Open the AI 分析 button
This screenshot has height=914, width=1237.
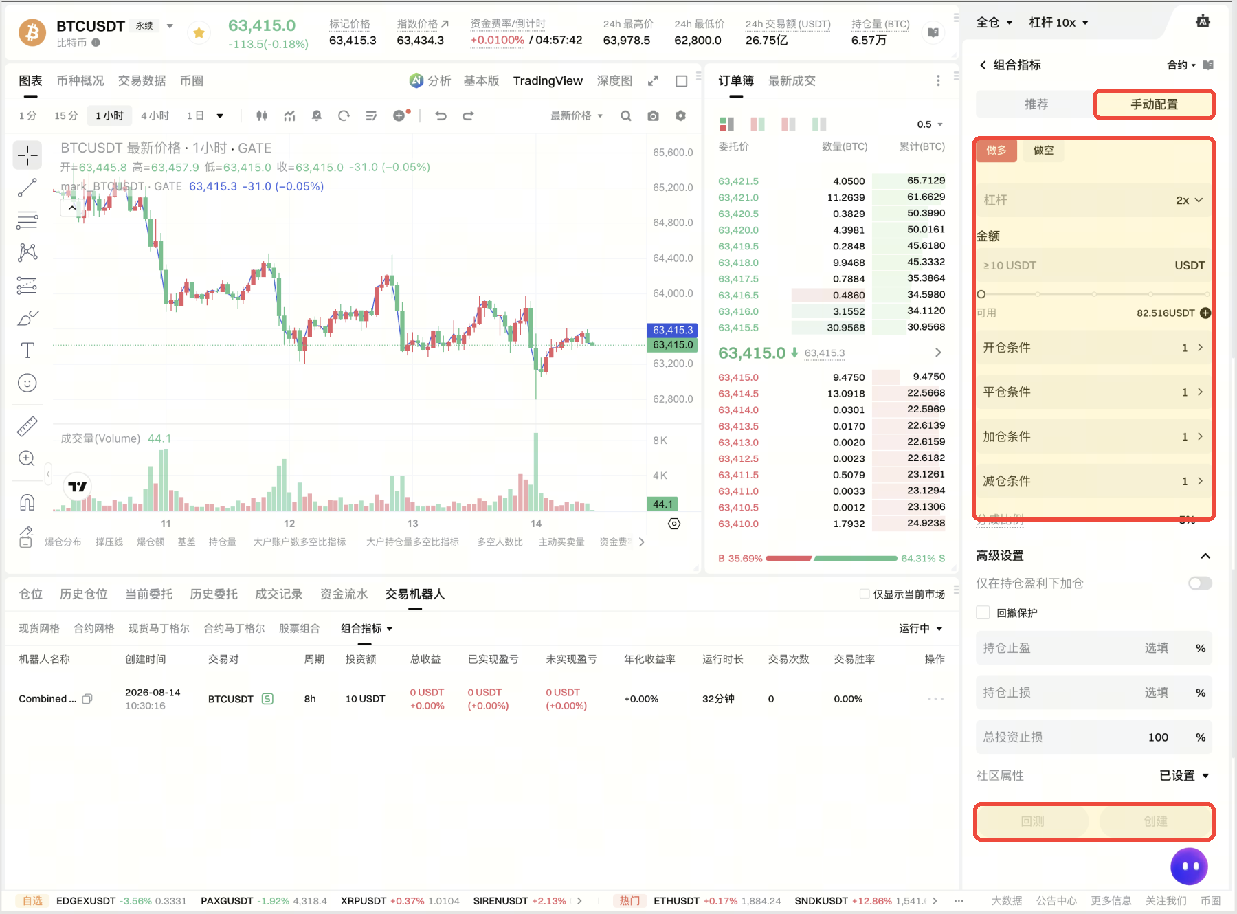[x=430, y=80]
